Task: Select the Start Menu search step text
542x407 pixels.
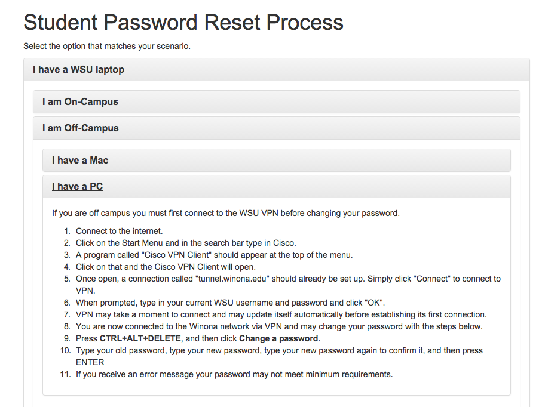Action: point(186,243)
